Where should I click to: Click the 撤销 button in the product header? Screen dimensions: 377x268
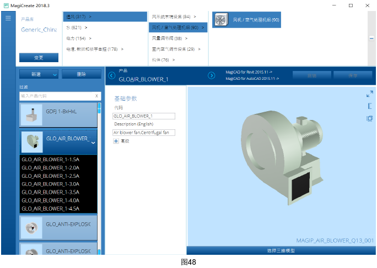pos(312,75)
